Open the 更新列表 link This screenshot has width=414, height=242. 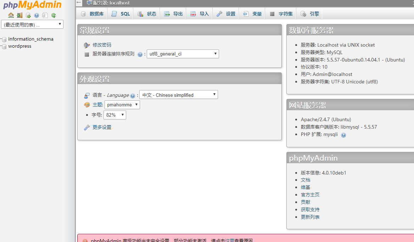310,217
